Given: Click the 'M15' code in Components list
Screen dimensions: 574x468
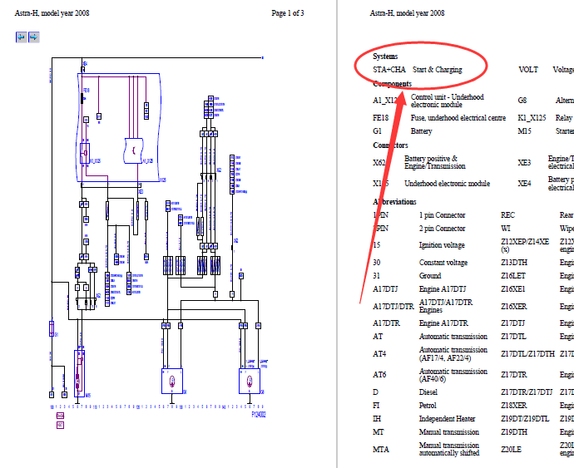Looking at the screenshot, I should pos(524,131).
